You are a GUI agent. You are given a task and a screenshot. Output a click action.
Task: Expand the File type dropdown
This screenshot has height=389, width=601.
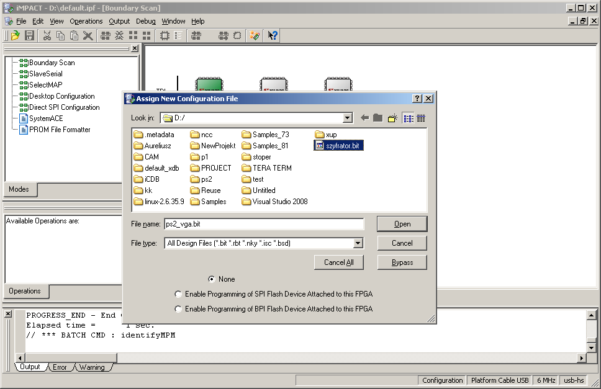358,243
